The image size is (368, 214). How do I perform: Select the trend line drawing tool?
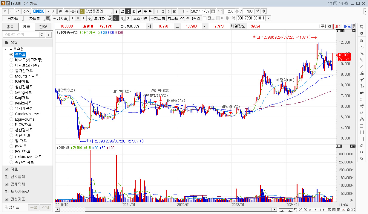362,66
